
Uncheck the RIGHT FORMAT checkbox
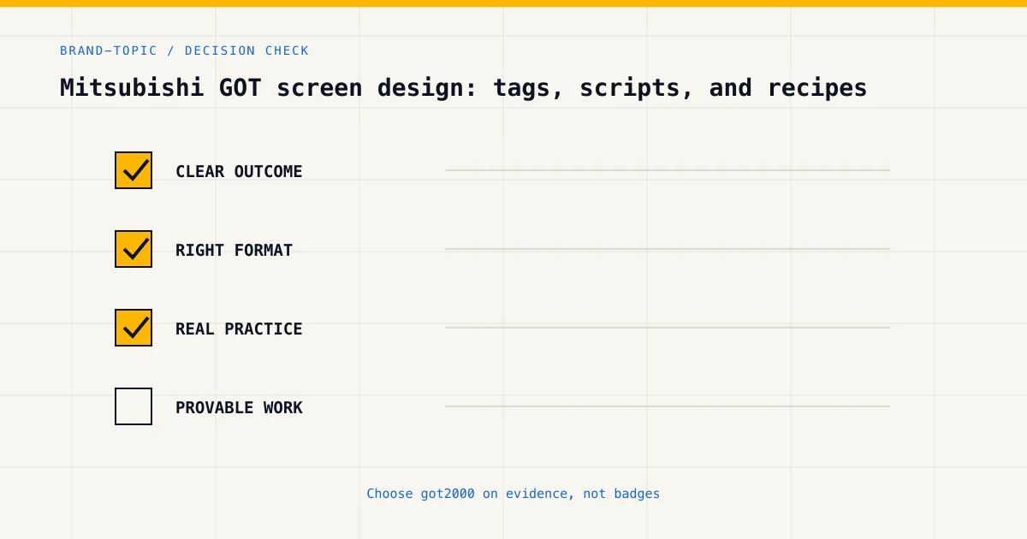pos(134,249)
